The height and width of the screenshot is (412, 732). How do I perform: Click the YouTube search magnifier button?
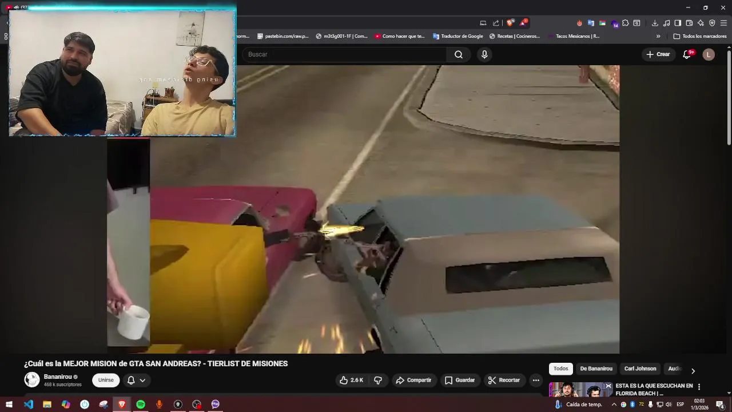point(459,54)
